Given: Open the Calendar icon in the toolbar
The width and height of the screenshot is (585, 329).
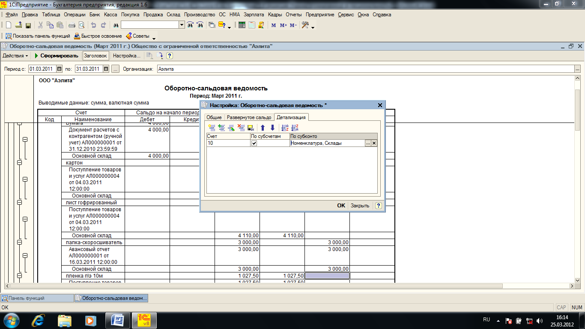Looking at the screenshot, I should (252, 25).
